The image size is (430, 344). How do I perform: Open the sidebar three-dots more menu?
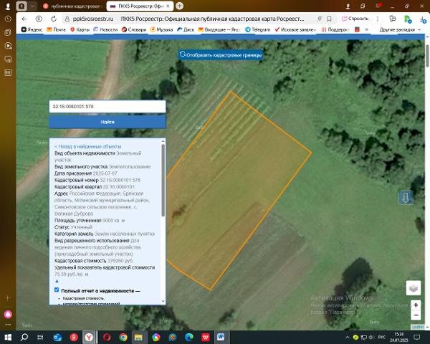click(8, 325)
